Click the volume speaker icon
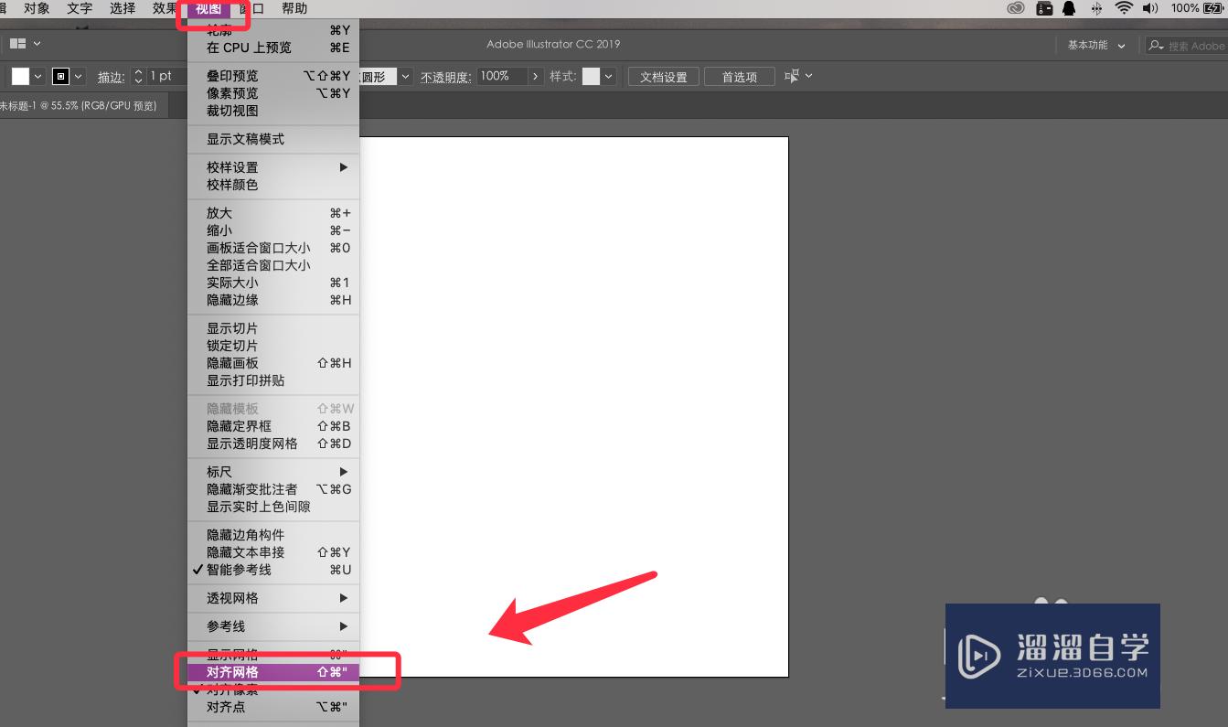This screenshot has width=1228, height=727. point(1150,8)
